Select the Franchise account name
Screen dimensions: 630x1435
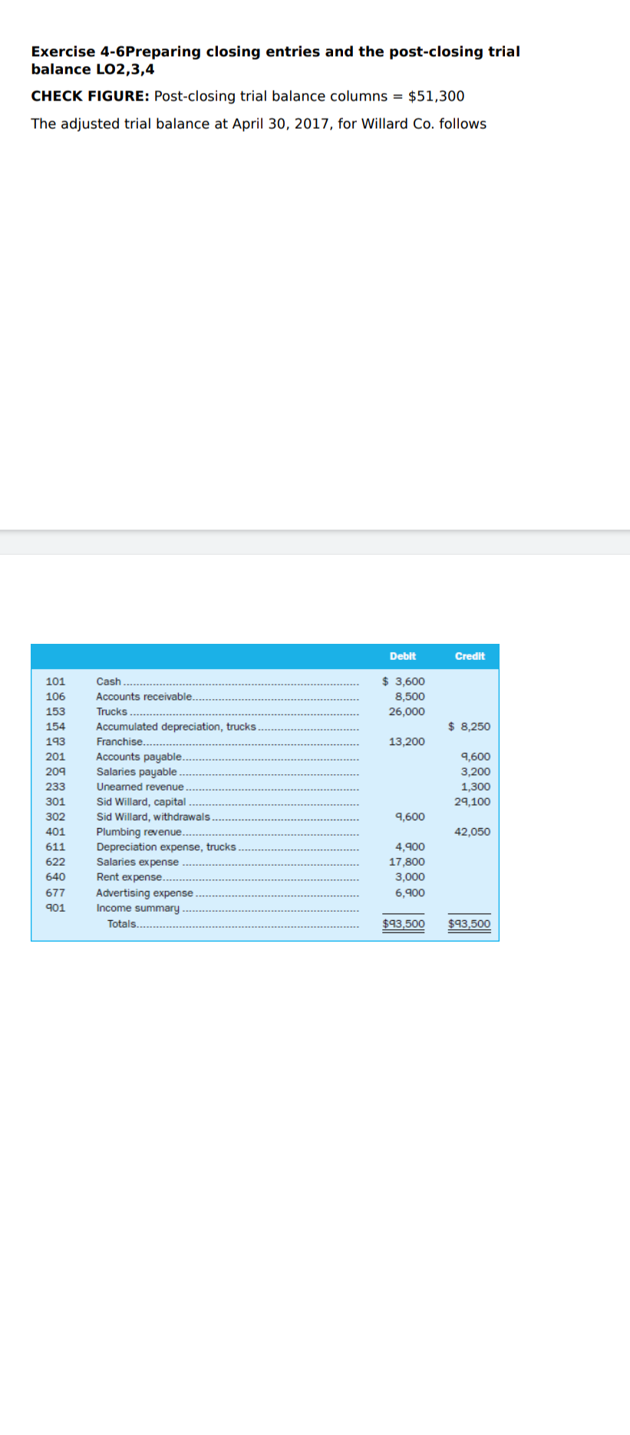tap(120, 741)
